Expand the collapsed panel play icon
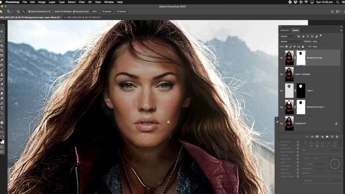 point(277,122)
